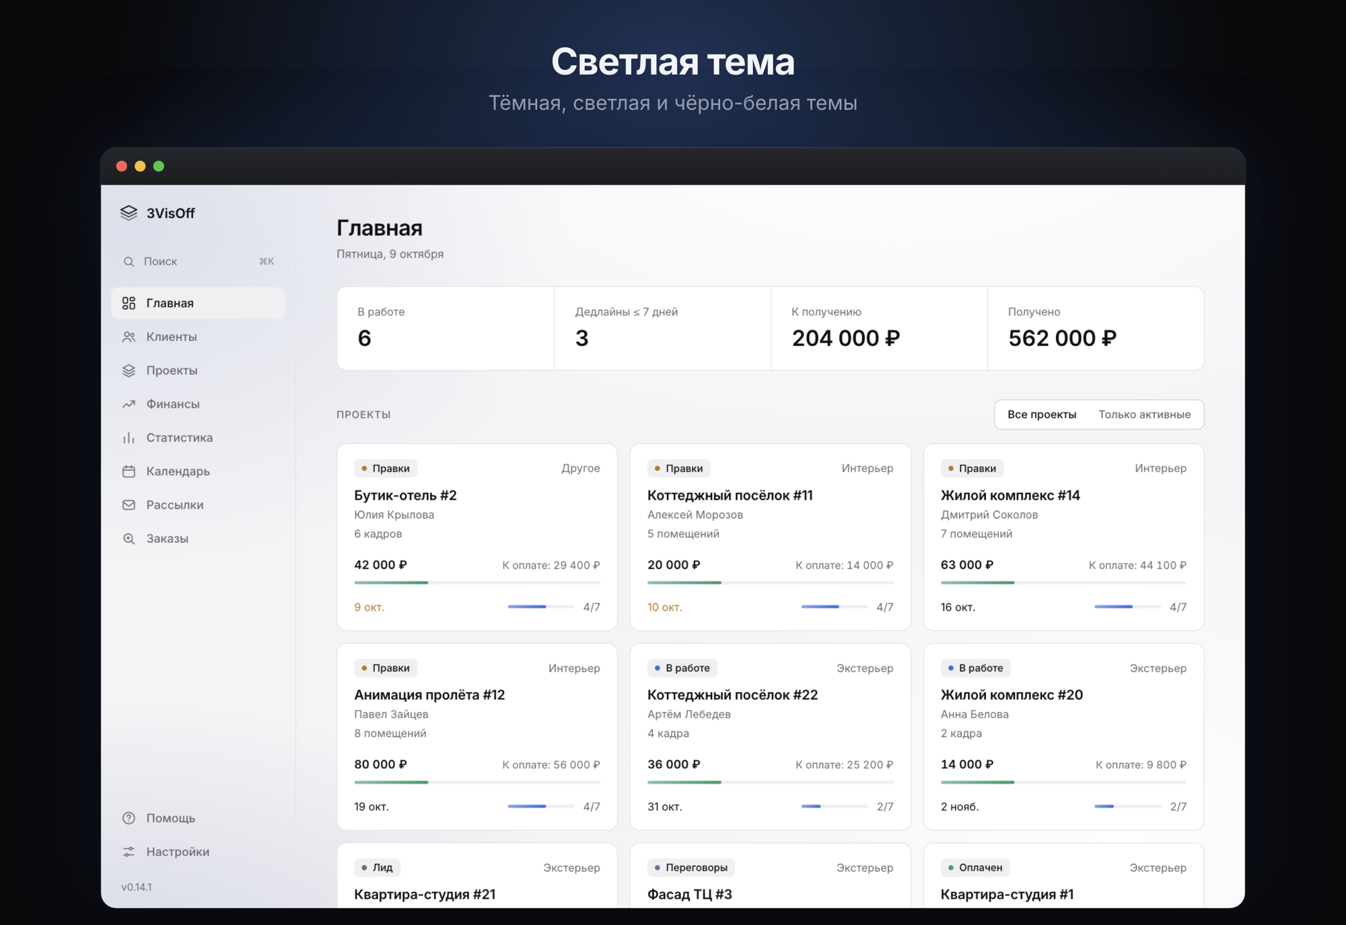Viewport: 1346px width, 925px height.
Task: Click the Оплачен status badge
Action: point(975,868)
